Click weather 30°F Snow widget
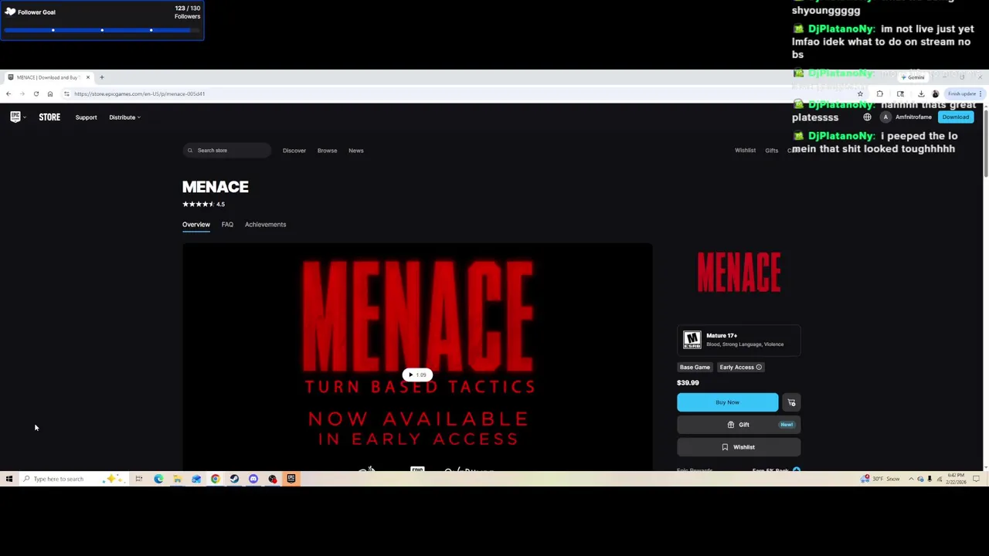Image resolution: width=989 pixels, height=556 pixels. 882,479
